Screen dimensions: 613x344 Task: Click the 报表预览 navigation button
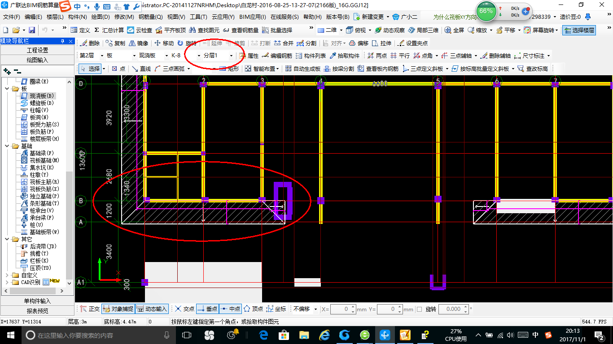pyautogui.click(x=37, y=310)
